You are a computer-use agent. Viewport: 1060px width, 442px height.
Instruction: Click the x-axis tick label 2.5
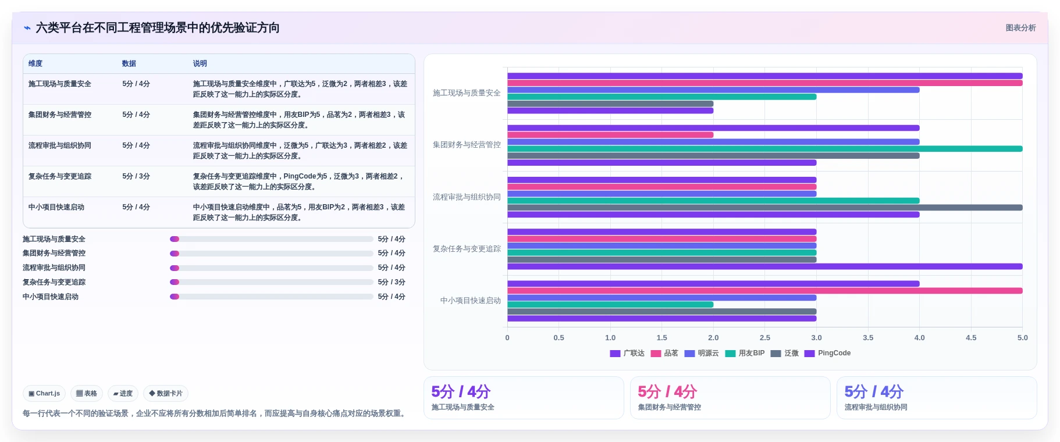(x=765, y=338)
